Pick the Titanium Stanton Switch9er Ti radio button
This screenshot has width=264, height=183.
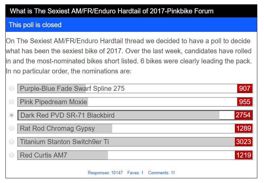pyautogui.click(x=12, y=142)
